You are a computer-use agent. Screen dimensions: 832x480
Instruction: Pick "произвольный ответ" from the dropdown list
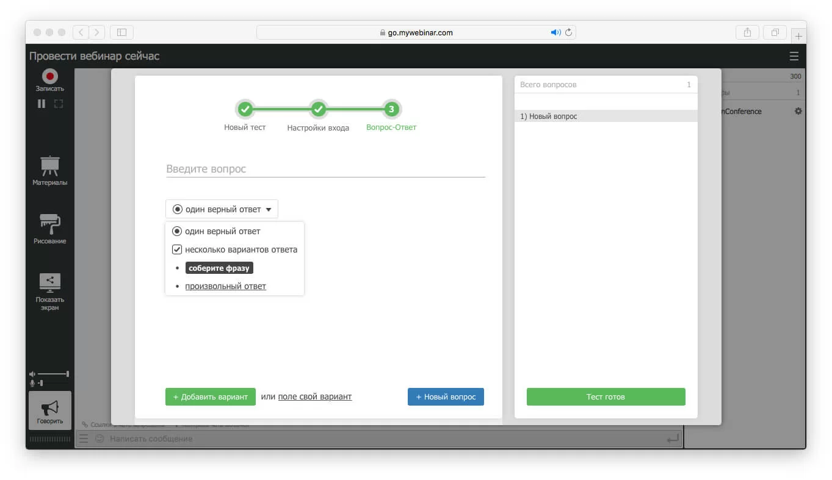225,286
